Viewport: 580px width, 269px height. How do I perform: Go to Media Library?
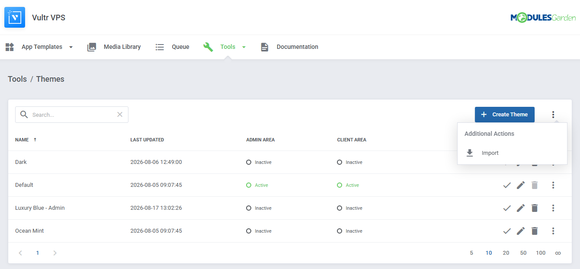[122, 47]
